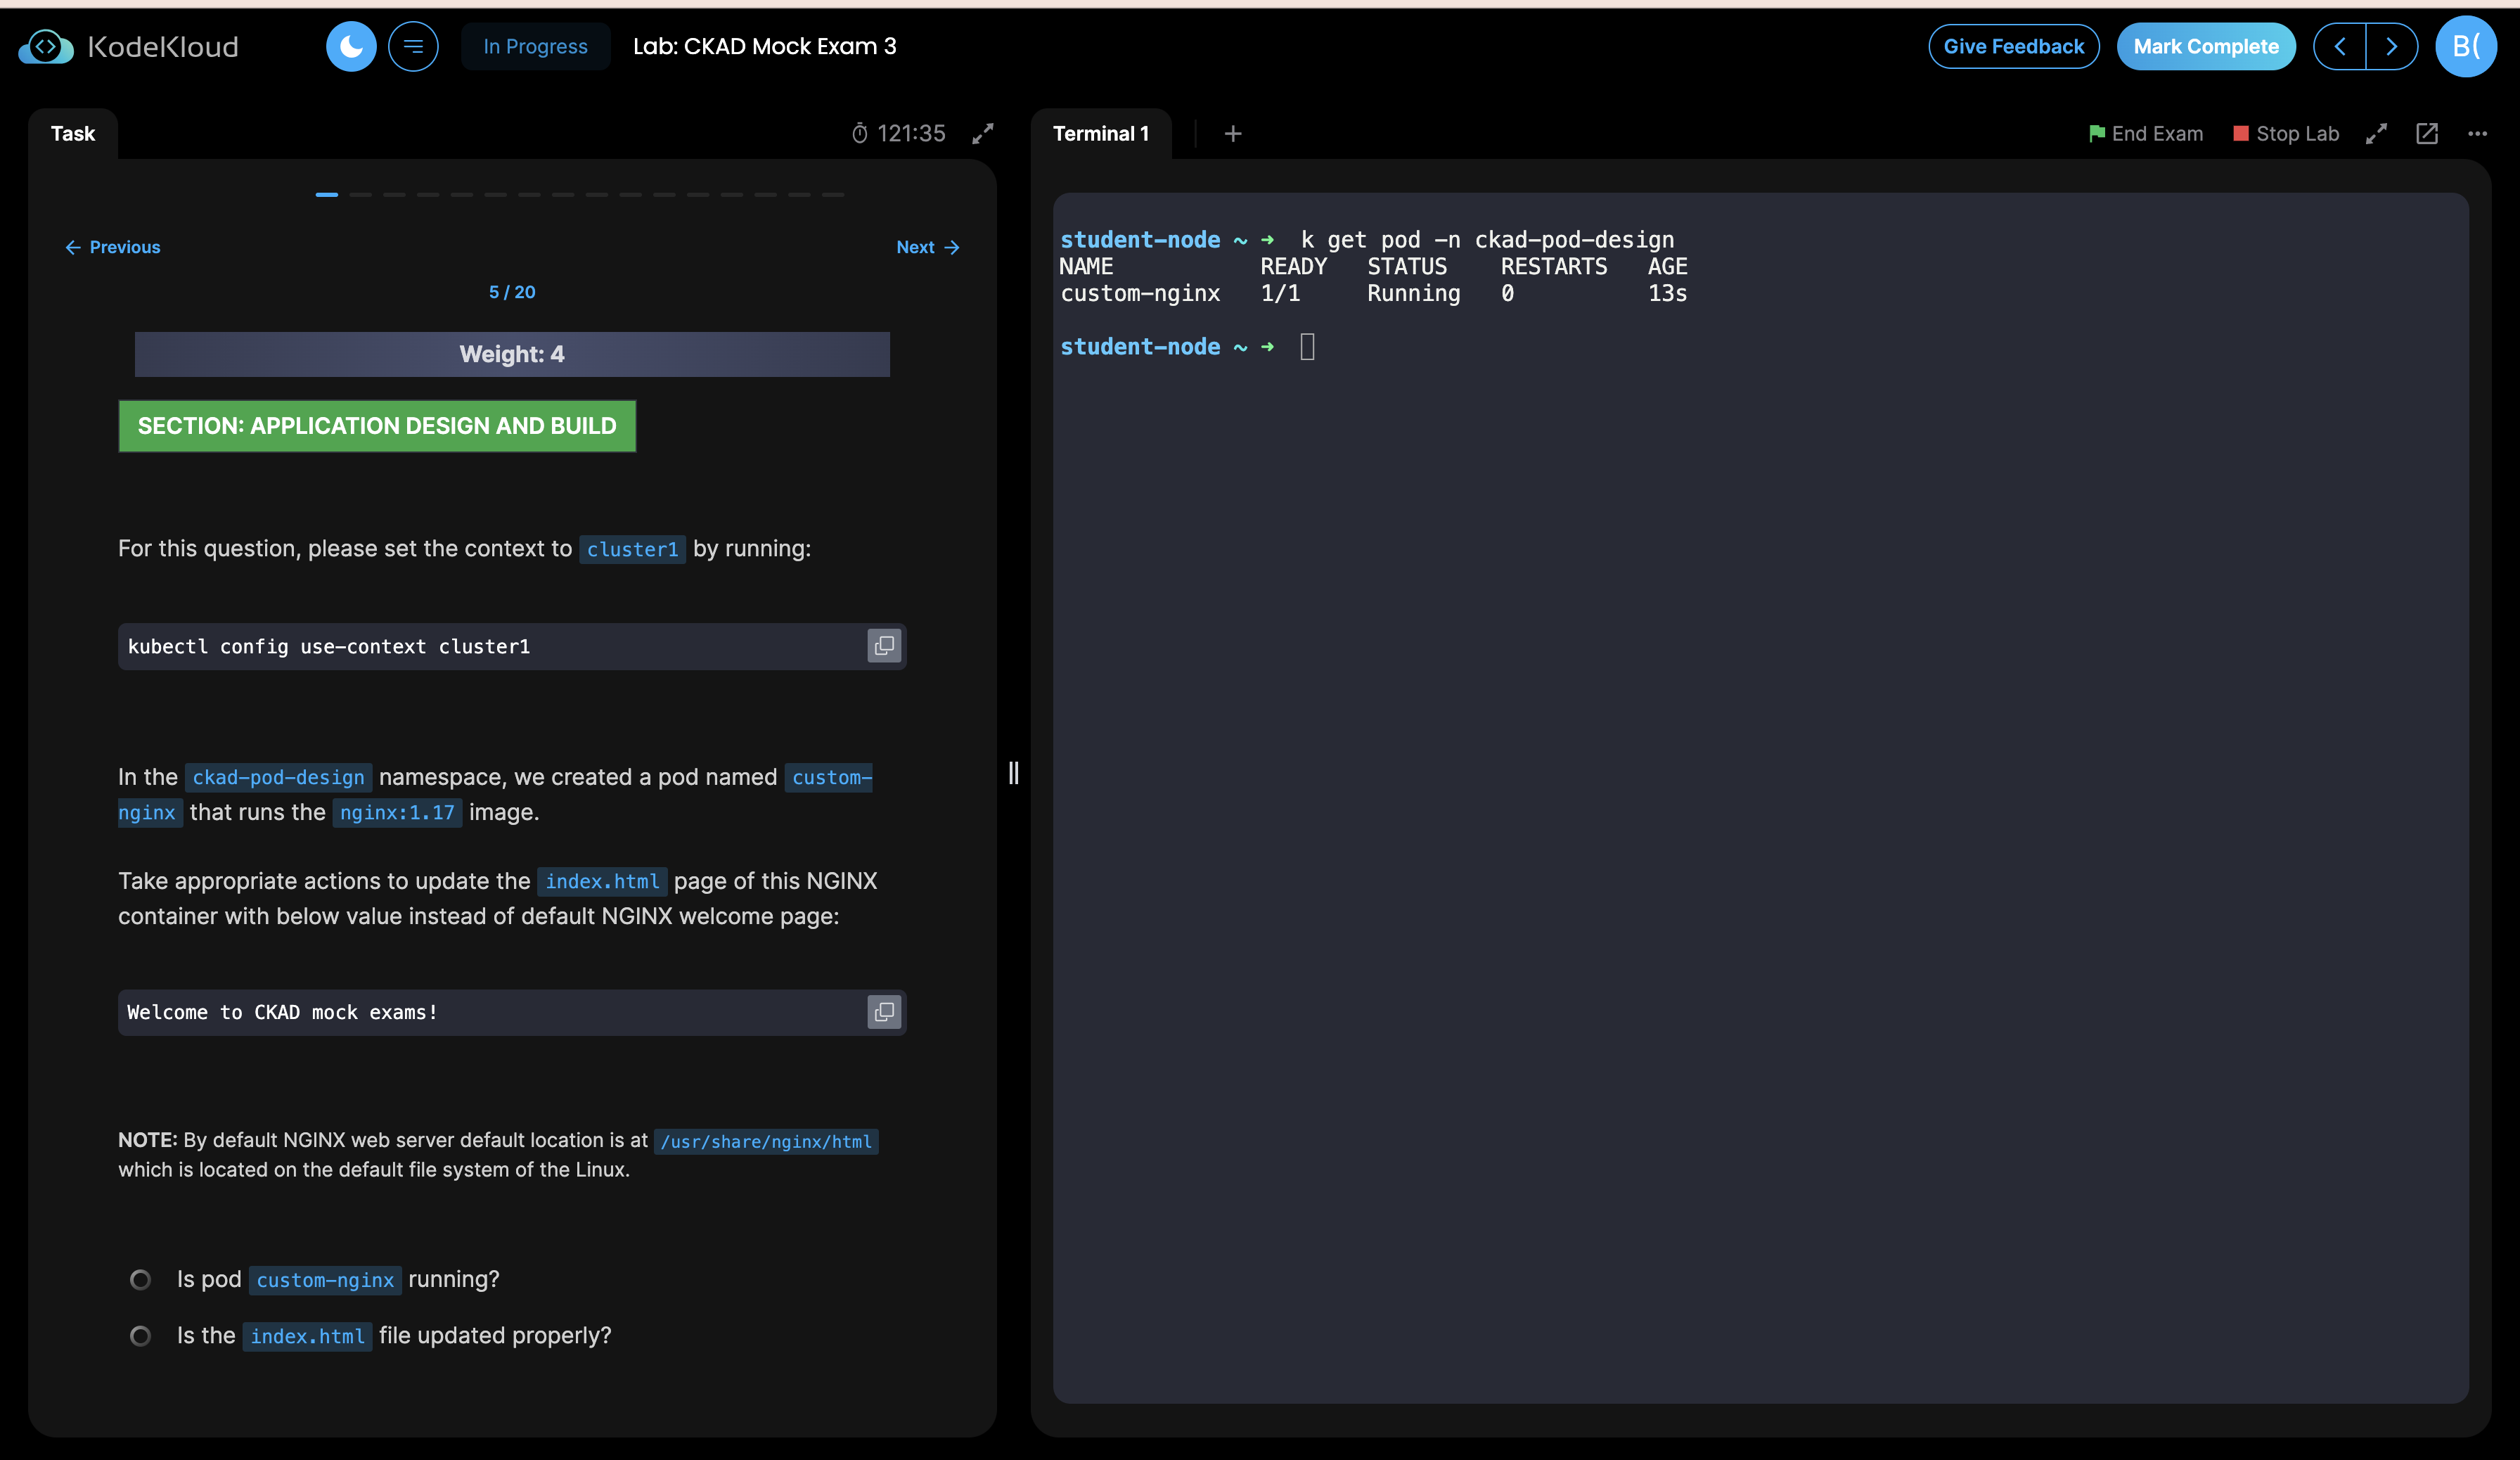Viewport: 2520px width, 1460px height.
Task: Open the terminal more options menu
Action: pos(2477,133)
